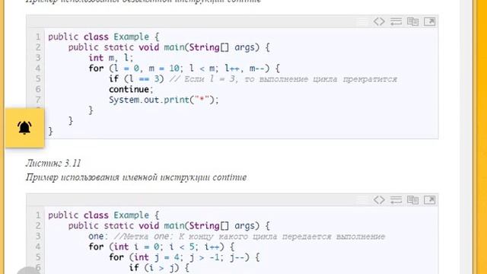Toggle plain code view in first listing
The image size is (487, 274).
[379, 21]
